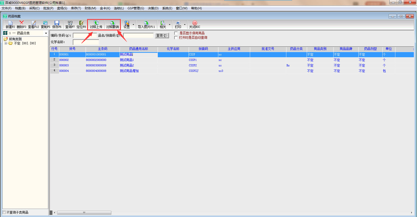The height and width of the screenshot is (217, 417).
Task: Click the 复制F5 copy icon
Action: [x=45, y=23]
